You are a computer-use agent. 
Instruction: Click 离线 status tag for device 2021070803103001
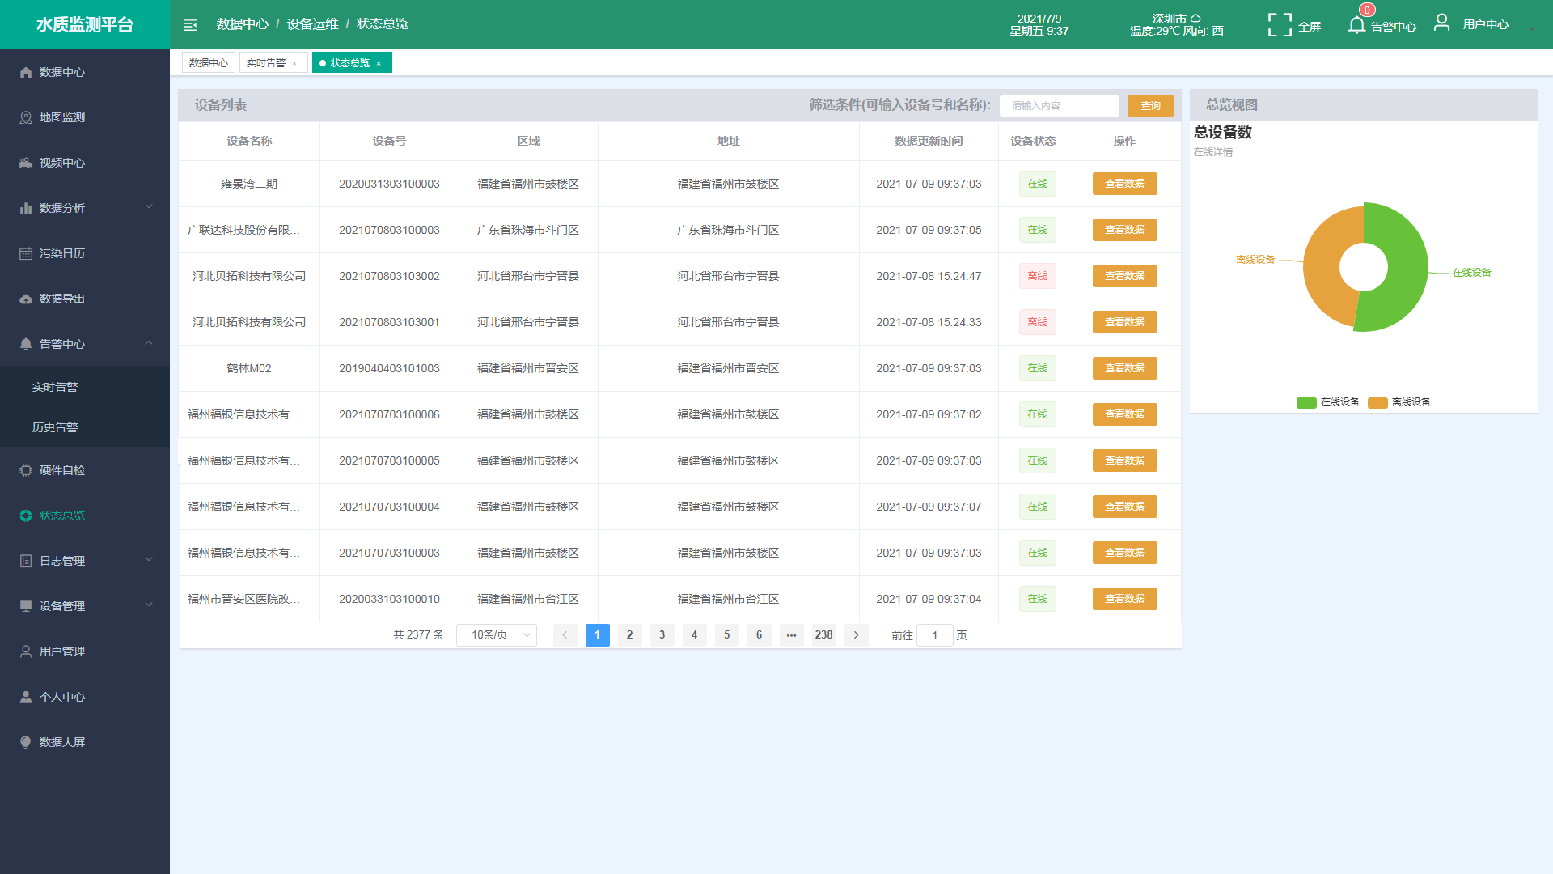click(x=1037, y=322)
